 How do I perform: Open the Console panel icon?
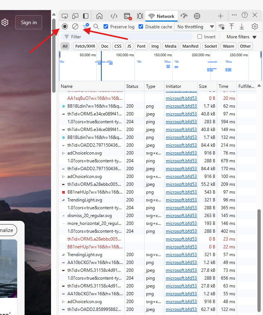click(x=127, y=16)
